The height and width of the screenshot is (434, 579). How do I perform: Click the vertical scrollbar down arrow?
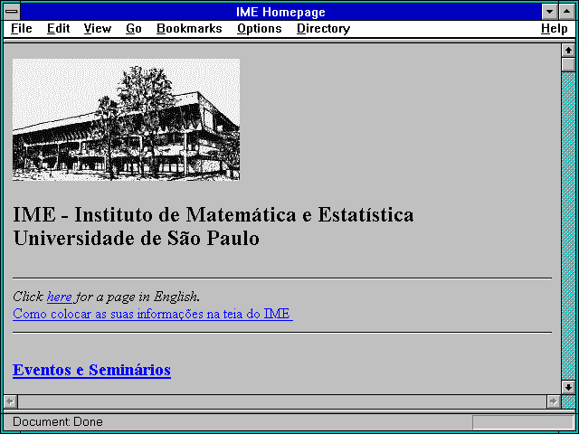pyautogui.click(x=568, y=387)
